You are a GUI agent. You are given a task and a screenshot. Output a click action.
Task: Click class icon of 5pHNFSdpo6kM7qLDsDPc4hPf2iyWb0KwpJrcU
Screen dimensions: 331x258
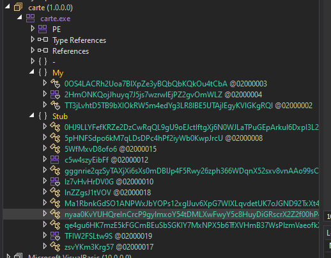click(x=55, y=138)
